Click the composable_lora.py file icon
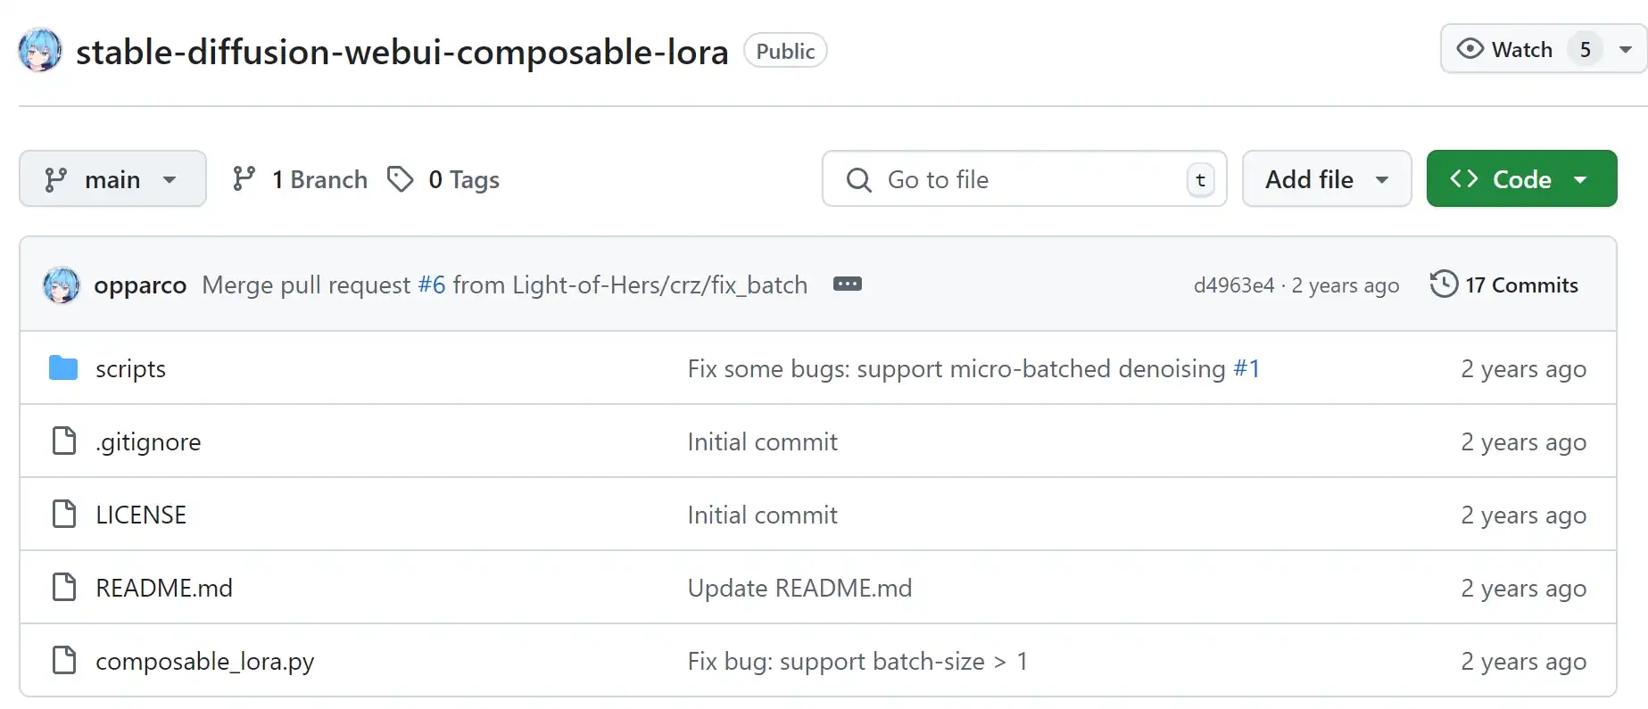The height and width of the screenshot is (709, 1648). 64,660
